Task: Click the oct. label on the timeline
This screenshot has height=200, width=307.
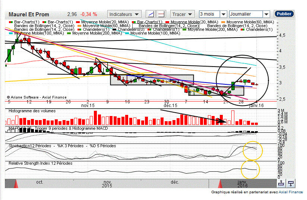Action: point(39,182)
